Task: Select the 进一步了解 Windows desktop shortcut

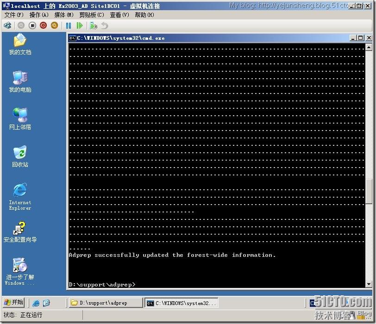Action: (x=20, y=272)
